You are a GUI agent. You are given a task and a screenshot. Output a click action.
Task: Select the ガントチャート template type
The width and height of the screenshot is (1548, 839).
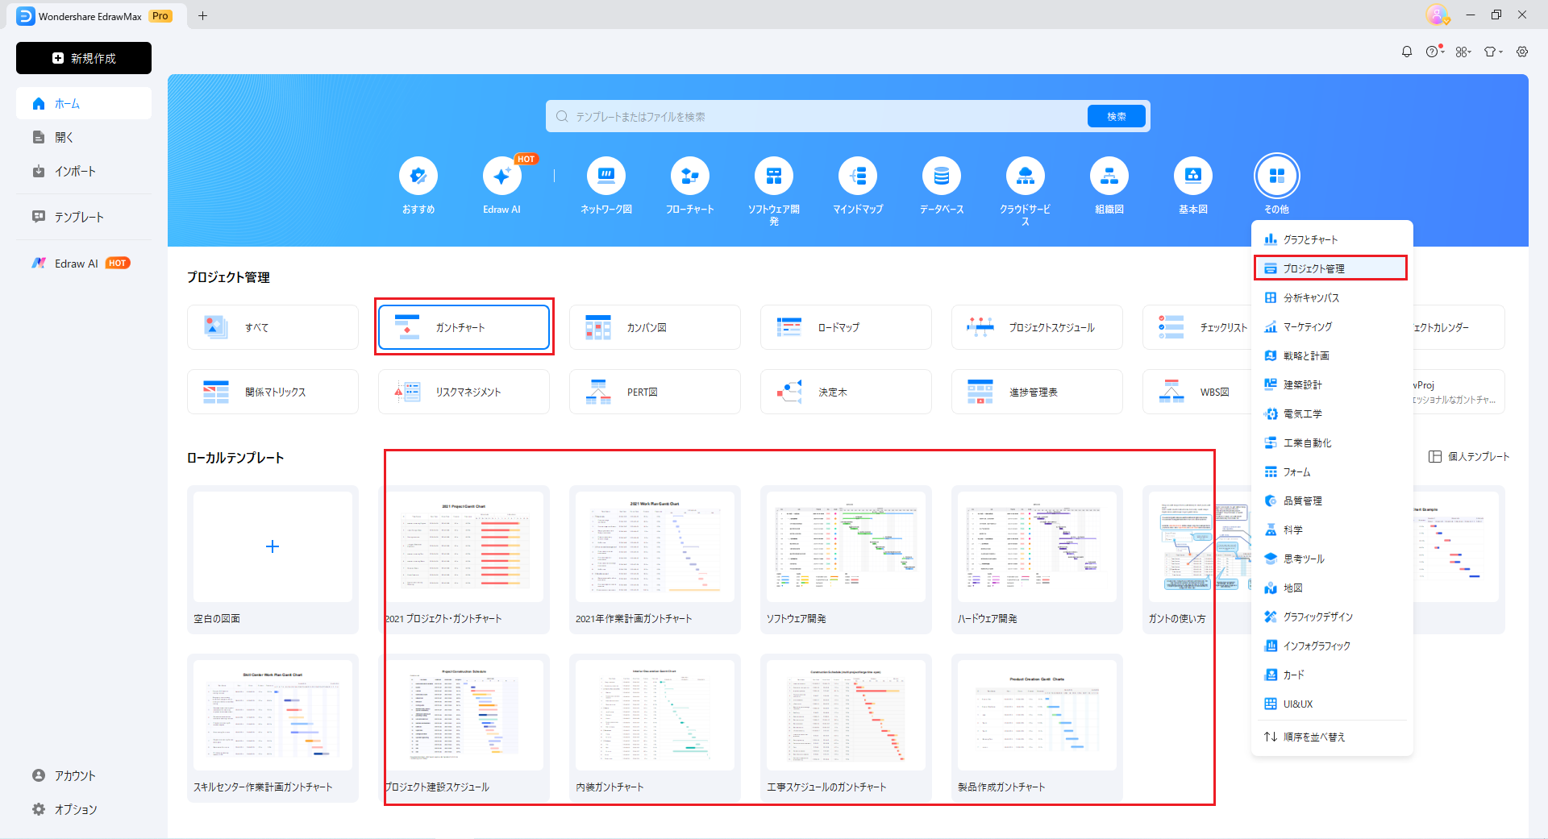[x=464, y=327]
